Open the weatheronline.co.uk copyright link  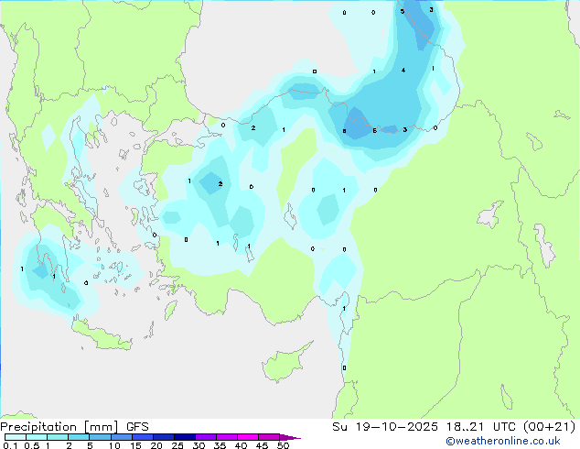[x=502, y=441]
